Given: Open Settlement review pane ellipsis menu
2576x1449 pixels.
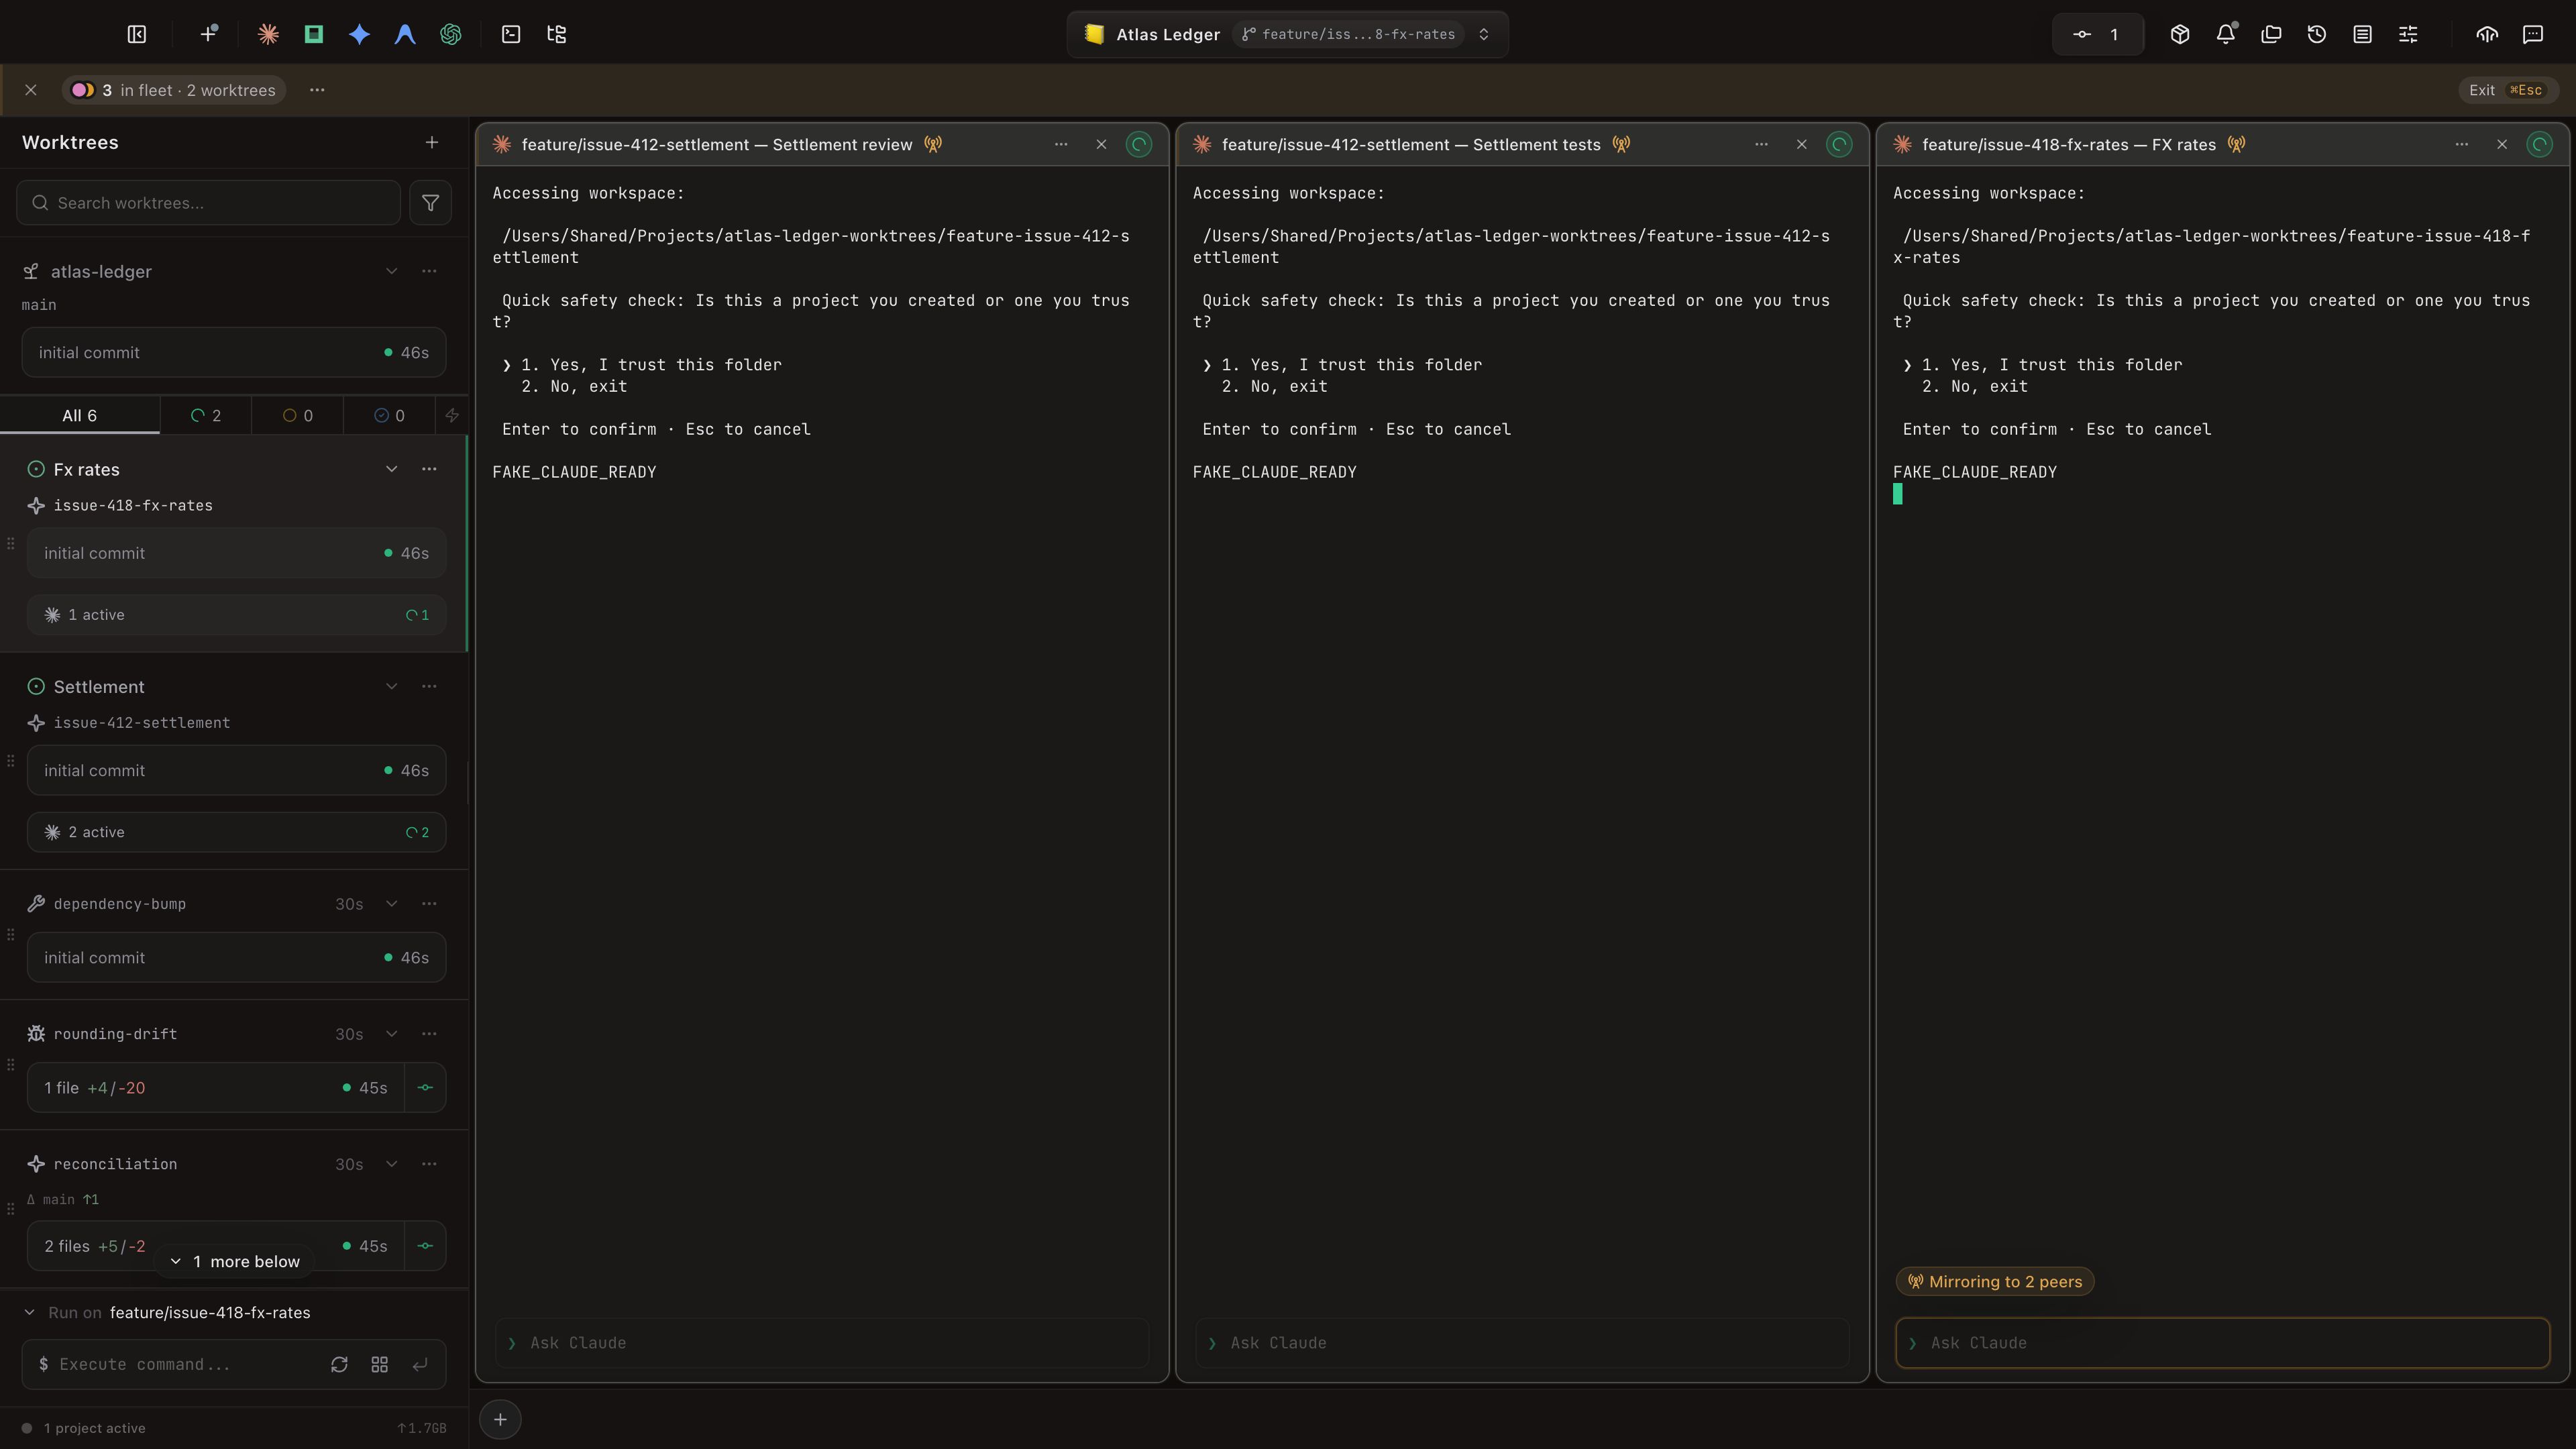Looking at the screenshot, I should pyautogui.click(x=1061, y=145).
